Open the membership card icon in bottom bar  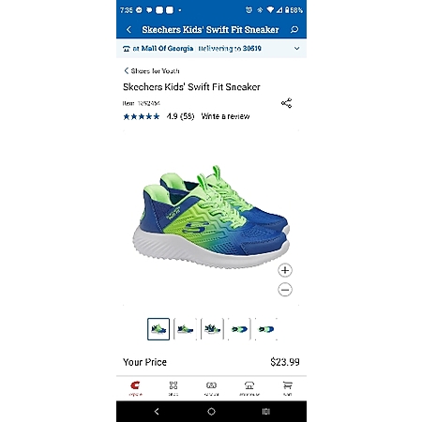tap(211, 388)
